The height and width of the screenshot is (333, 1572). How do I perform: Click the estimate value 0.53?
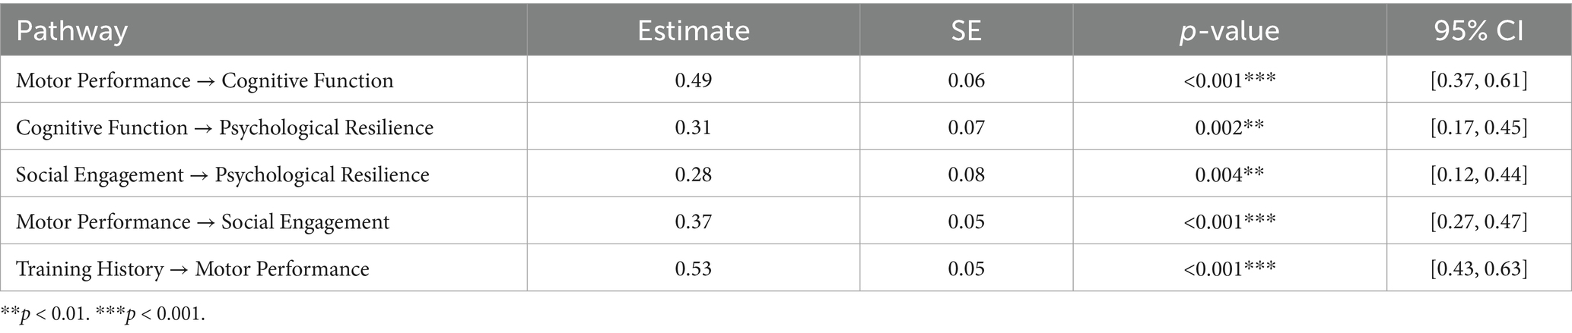coord(693,269)
